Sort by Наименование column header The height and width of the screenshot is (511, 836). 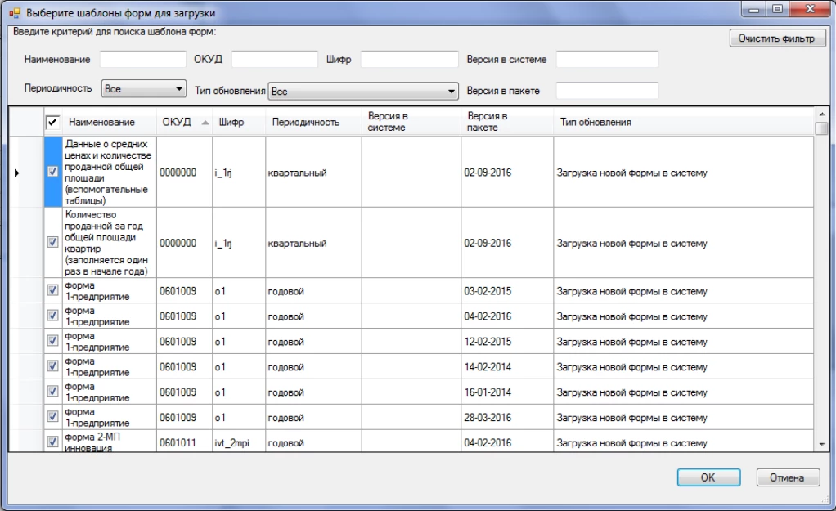pos(101,123)
